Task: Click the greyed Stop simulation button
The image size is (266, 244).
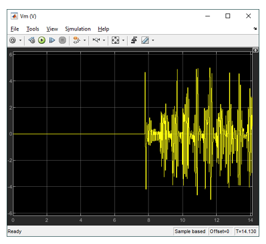Action: coord(63,40)
